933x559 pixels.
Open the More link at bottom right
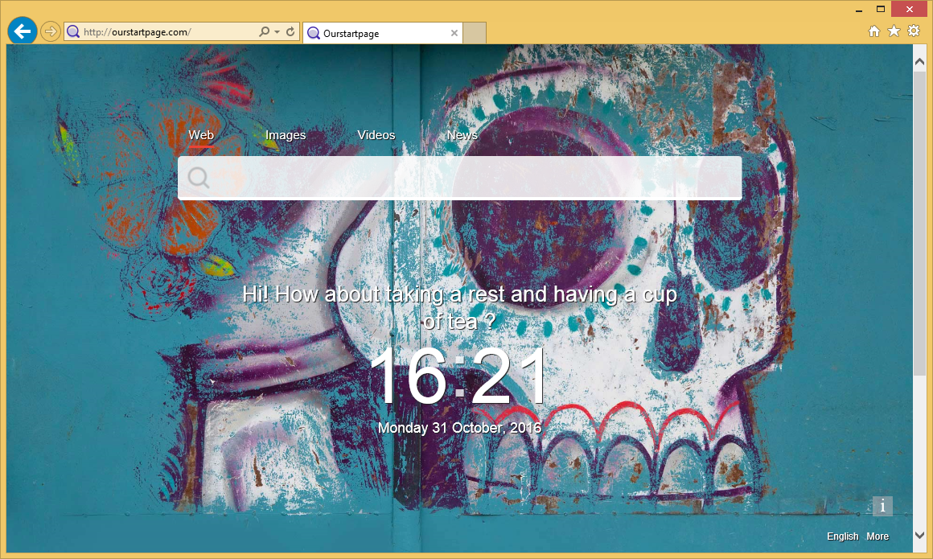tap(878, 536)
